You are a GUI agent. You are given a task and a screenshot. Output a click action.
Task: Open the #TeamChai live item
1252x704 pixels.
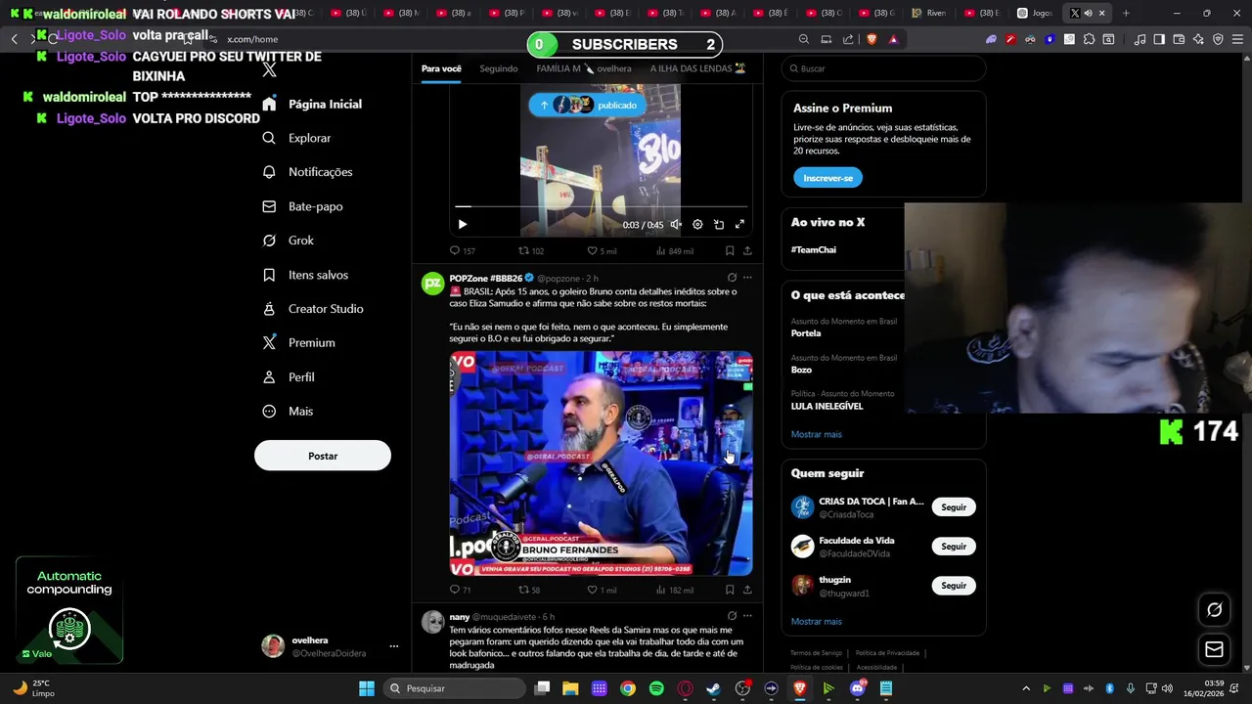coord(814,250)
